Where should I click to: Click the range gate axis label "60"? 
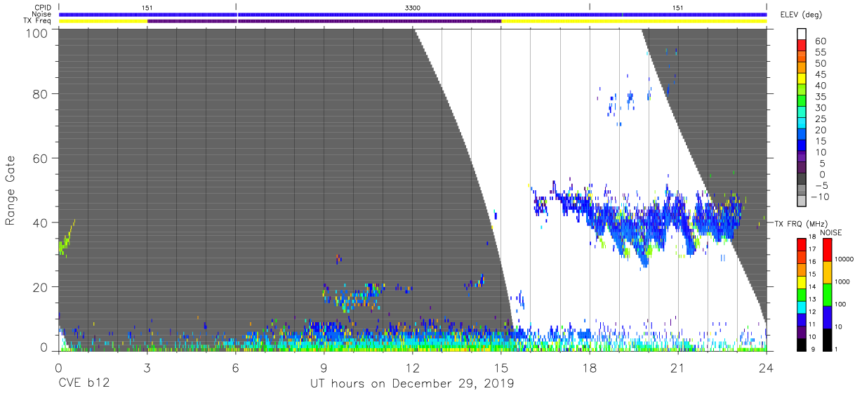39,158
